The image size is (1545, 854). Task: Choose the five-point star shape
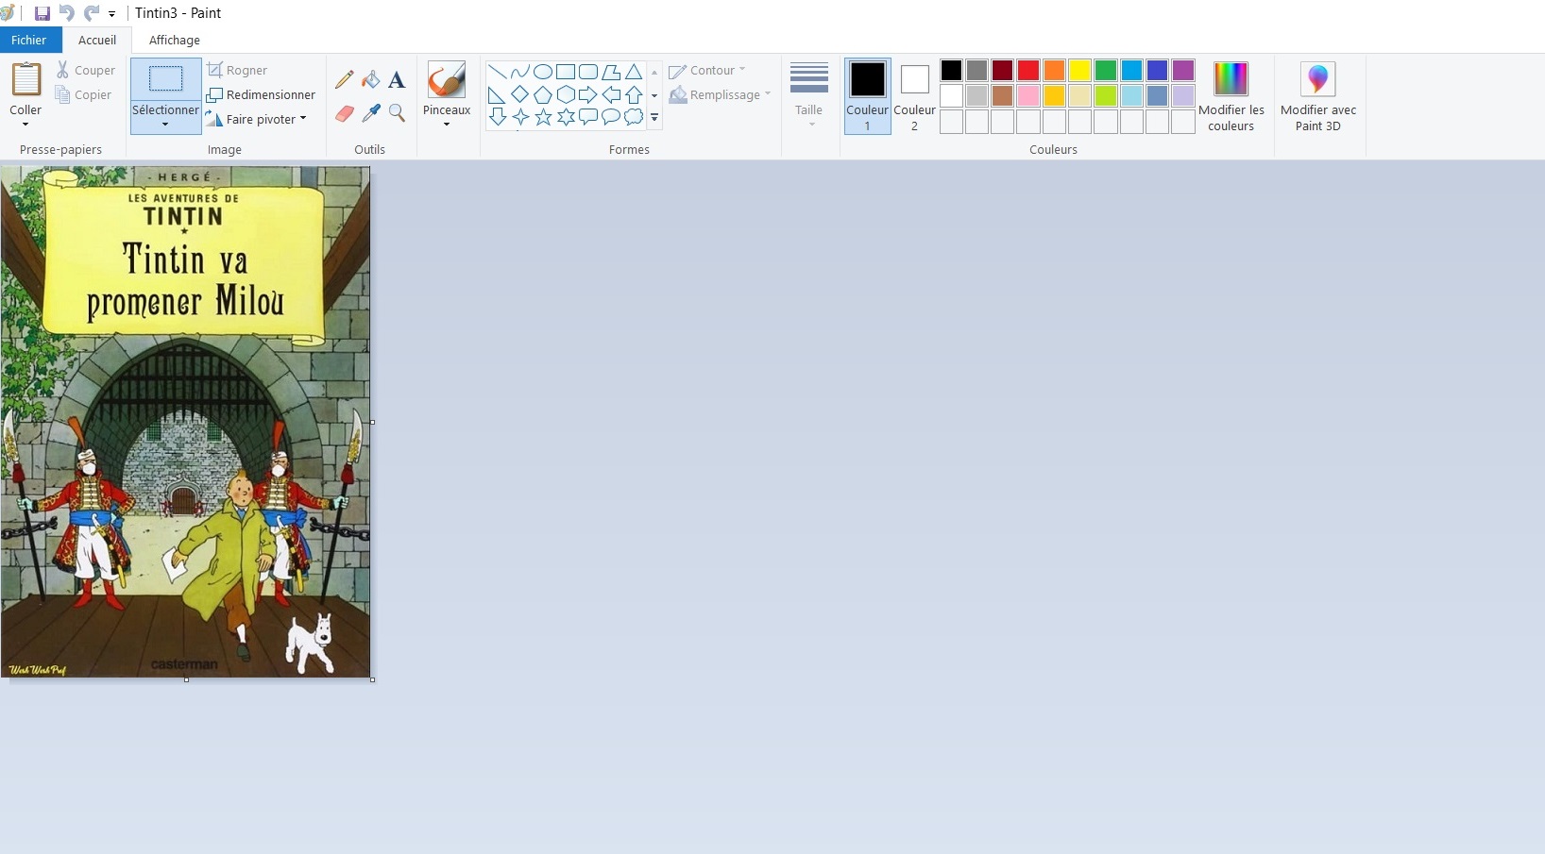coord(543,117)
